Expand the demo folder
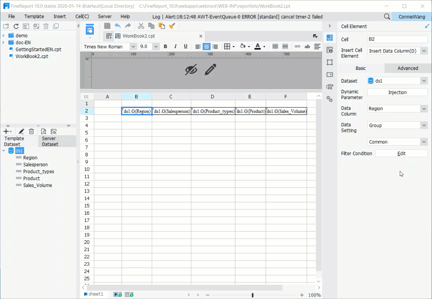The width and height of the screenshot is (432, 299). coord(3,36)
